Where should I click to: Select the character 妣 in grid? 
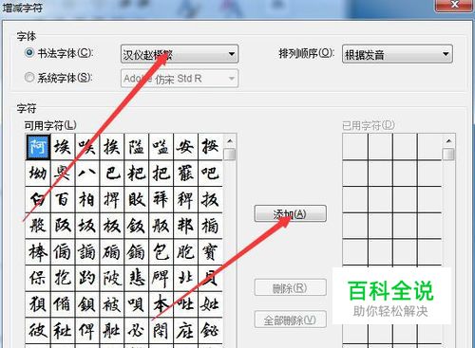pyautogui.click(x=211, y=304)
